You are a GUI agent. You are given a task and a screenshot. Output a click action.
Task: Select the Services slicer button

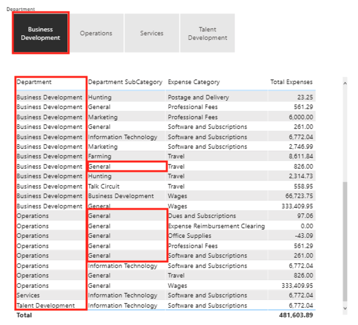152,33
